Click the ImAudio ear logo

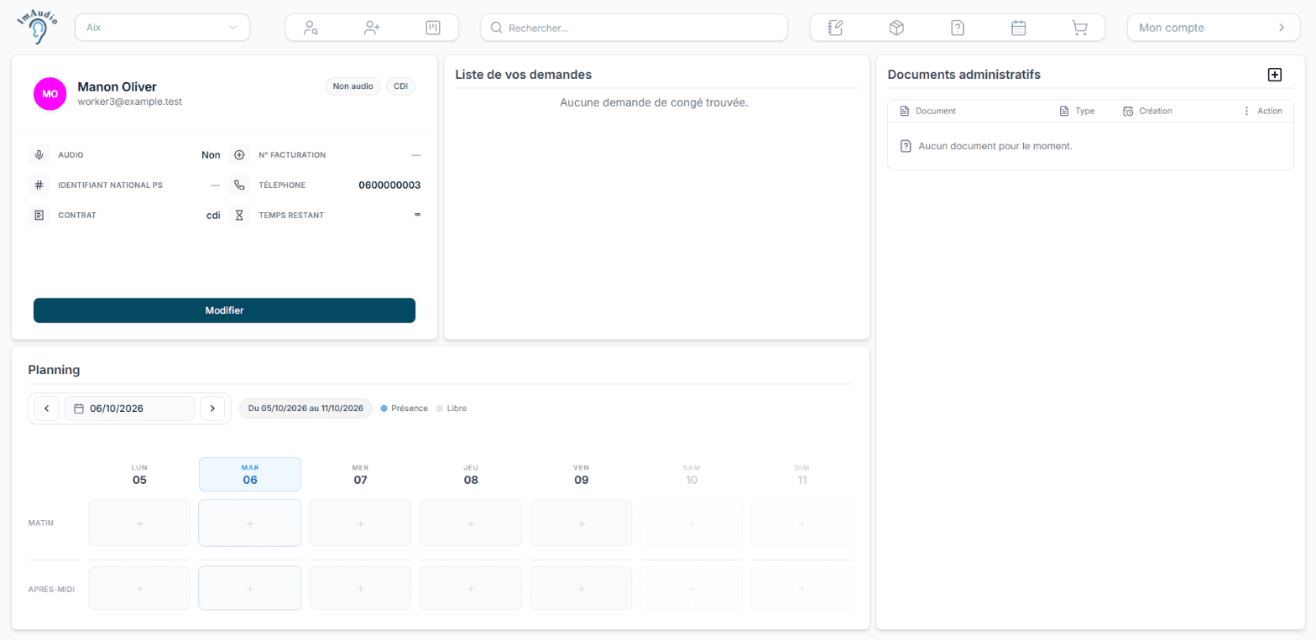(x=38, y=27)
